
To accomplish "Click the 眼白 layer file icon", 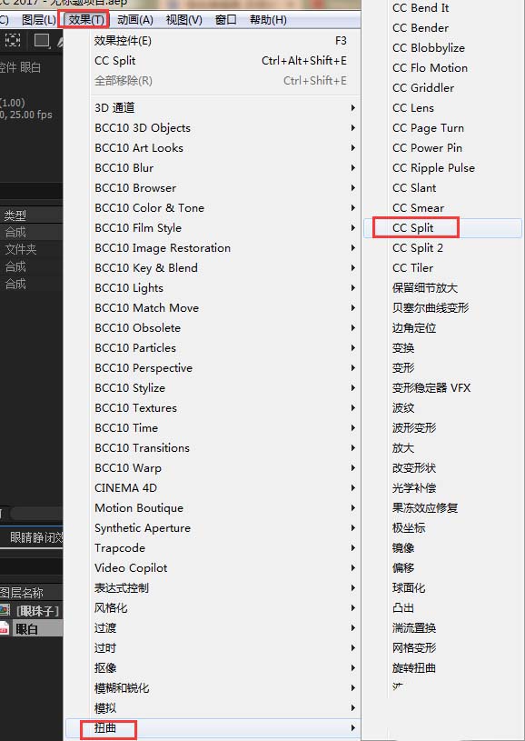I will pos(5,628).
